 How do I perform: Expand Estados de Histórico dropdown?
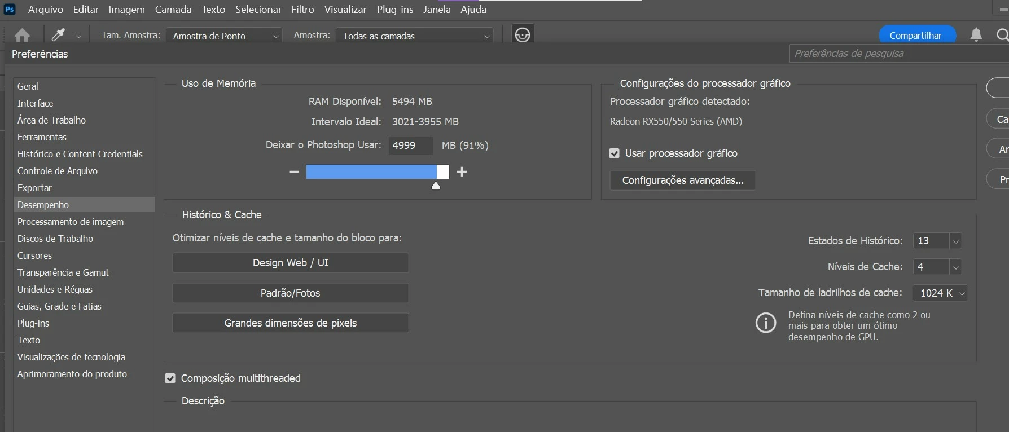point(955,241)
